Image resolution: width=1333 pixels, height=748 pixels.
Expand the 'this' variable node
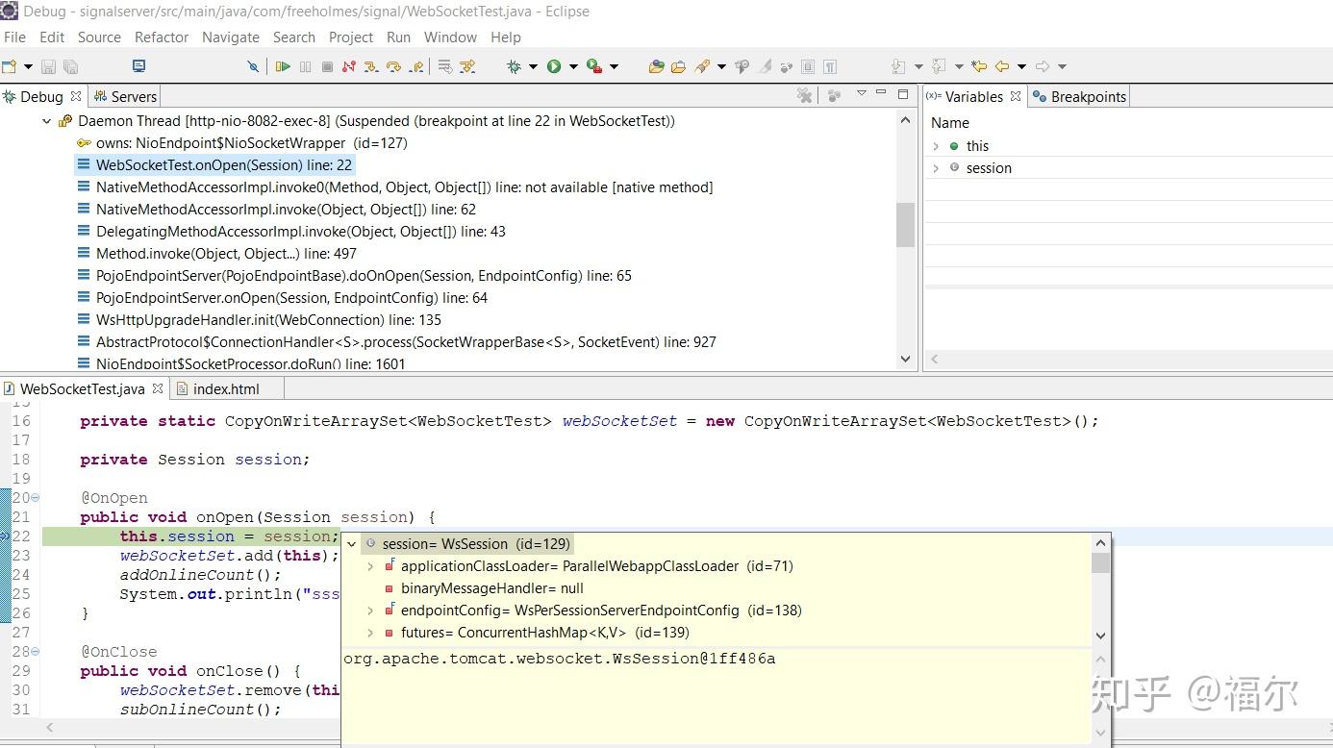coord(936,146)
